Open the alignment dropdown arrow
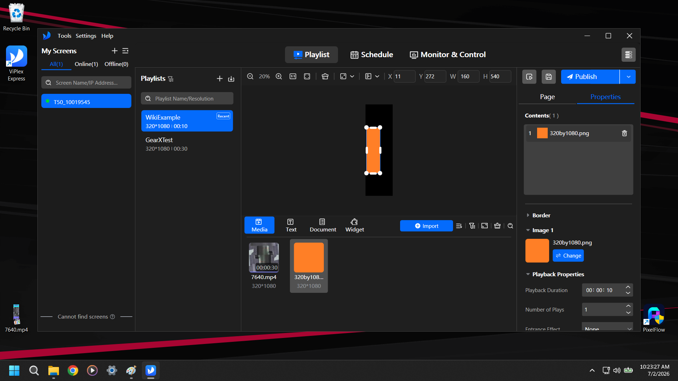This screenshot has width=678, height=381. 377,76
